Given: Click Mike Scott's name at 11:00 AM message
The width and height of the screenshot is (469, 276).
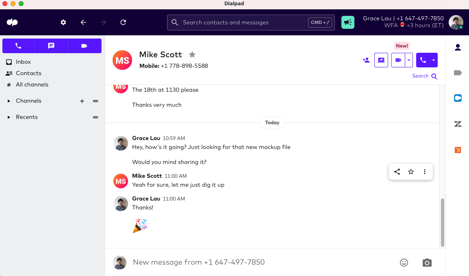Looking at the screenshot, I should [147, 176].
